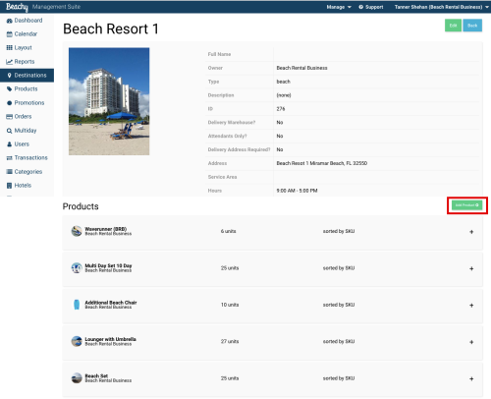Go to Reports in the sidebar
The image size is (491, 399).
point(27,62)
